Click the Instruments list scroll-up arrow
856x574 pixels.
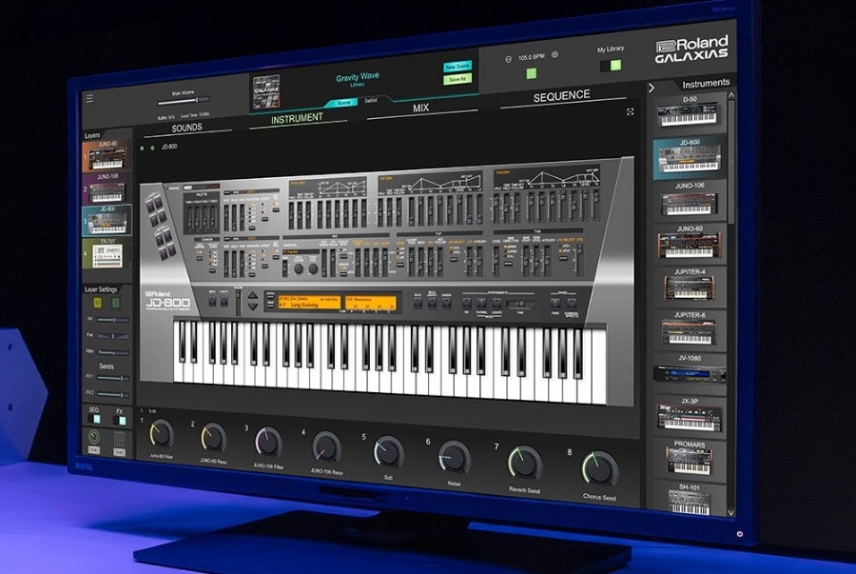coord(731,95)
